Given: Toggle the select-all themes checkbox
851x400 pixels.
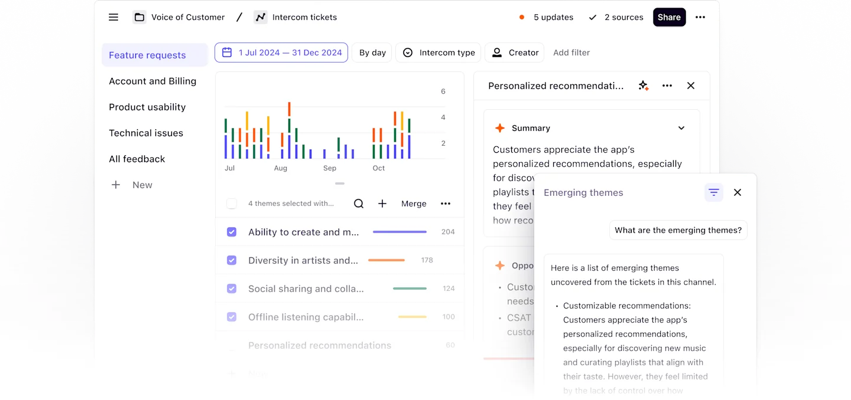Looking at the screenshot, I should coord(232,204).
